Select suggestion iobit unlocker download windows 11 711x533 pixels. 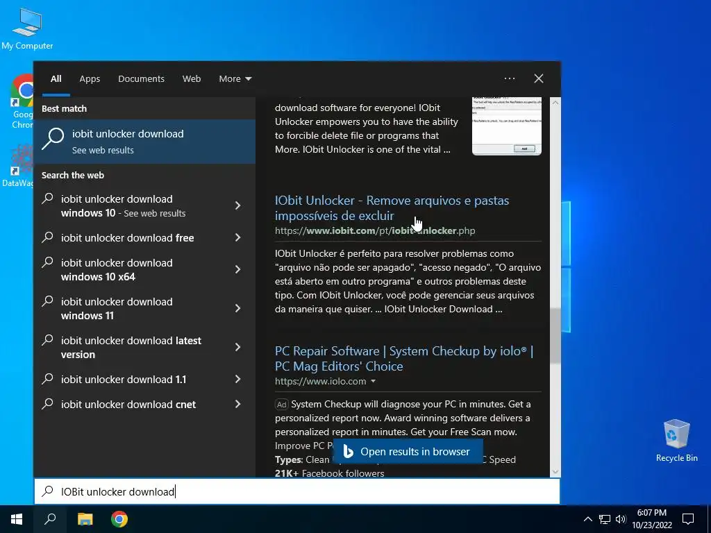(x=117, y=309)
